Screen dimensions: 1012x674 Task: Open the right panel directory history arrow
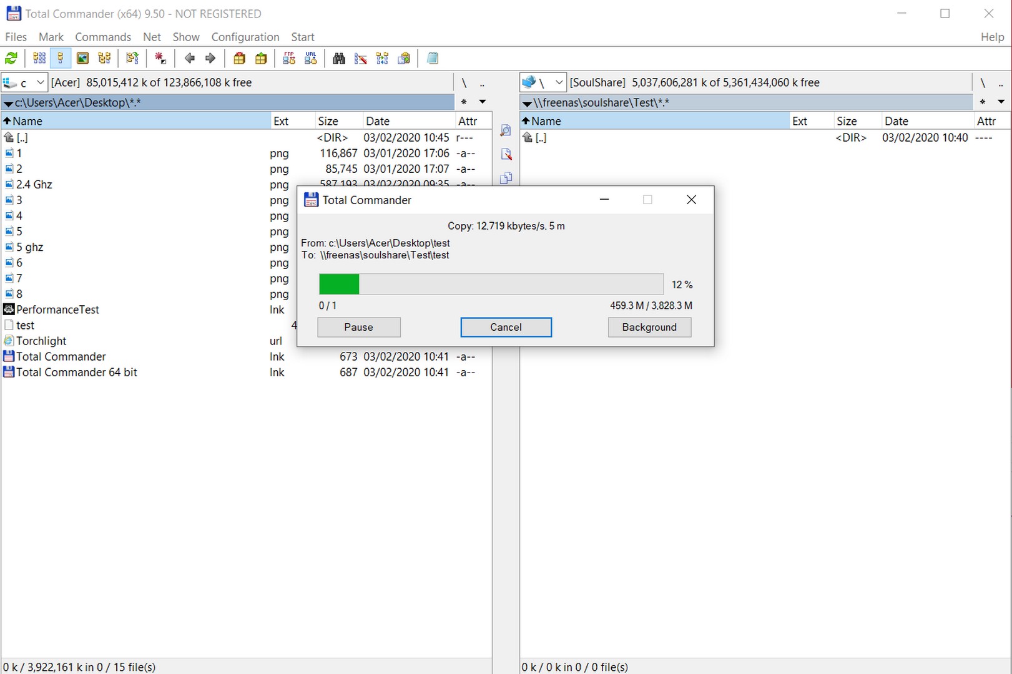click(x=1001, y=102)
